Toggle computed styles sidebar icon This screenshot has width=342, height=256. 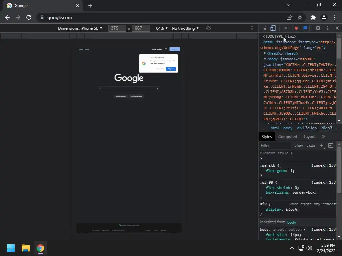(x=331, y=145)
